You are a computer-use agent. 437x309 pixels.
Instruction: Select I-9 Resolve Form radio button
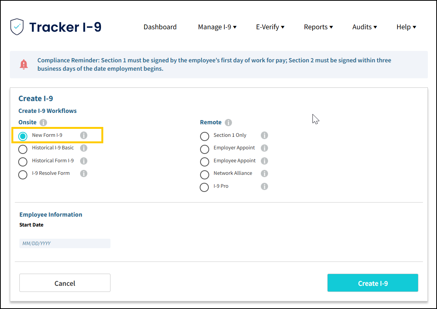coord(23,174)
